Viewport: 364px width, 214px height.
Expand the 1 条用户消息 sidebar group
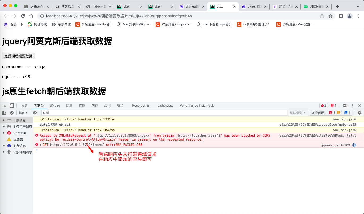click(x=4, y=127)
